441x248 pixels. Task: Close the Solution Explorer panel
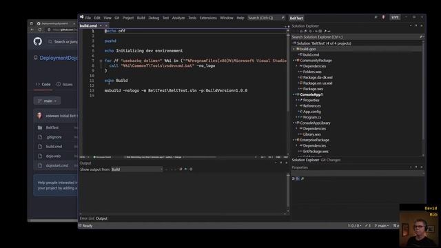[422, 26]
